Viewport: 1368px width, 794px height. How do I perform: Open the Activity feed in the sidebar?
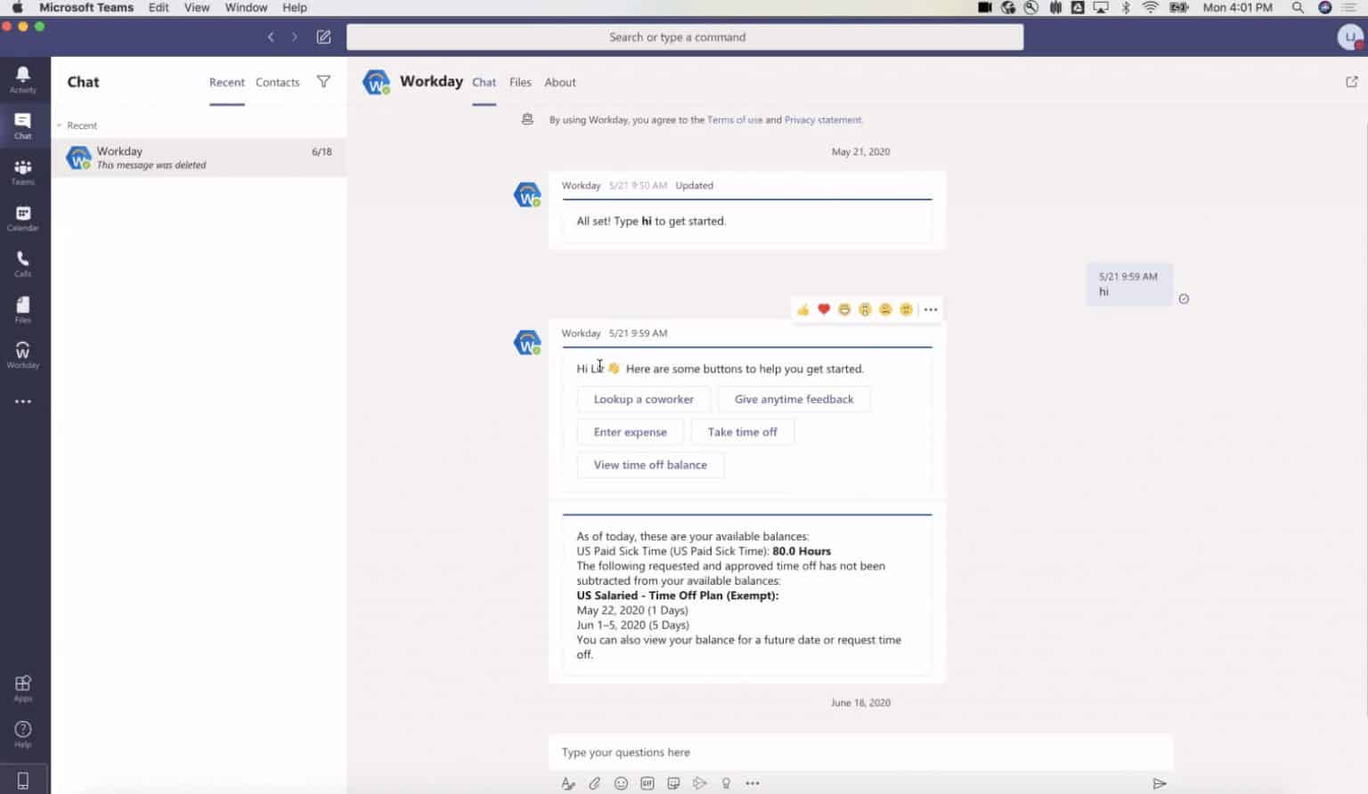click(x=24, y=78)
